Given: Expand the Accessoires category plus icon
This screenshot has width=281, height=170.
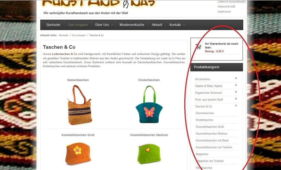Looking at the screenshot, I should pos(236,78).
